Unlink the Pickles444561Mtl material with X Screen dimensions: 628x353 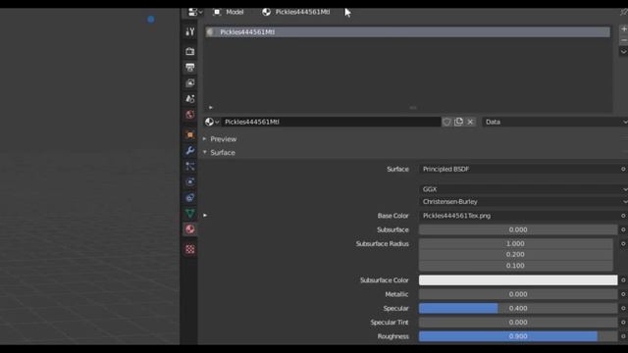[x=470, y=122]
